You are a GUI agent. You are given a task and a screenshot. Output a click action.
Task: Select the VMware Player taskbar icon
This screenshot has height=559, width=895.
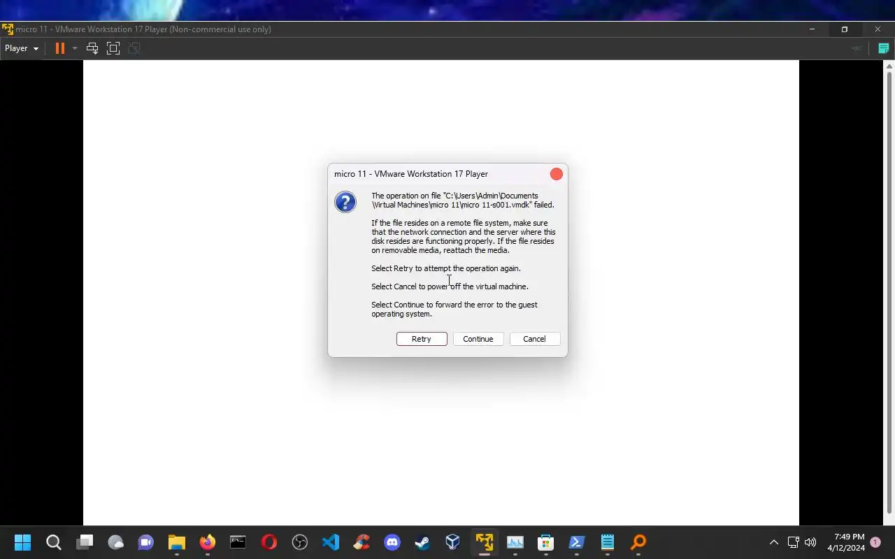484,542
